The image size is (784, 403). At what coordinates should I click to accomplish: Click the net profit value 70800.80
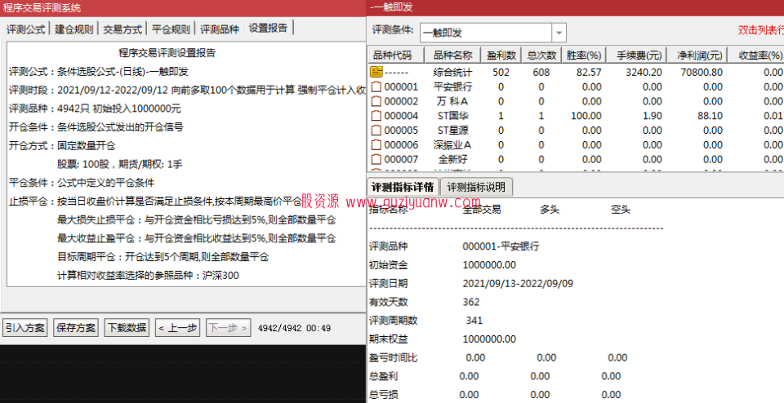click(702, 73)
